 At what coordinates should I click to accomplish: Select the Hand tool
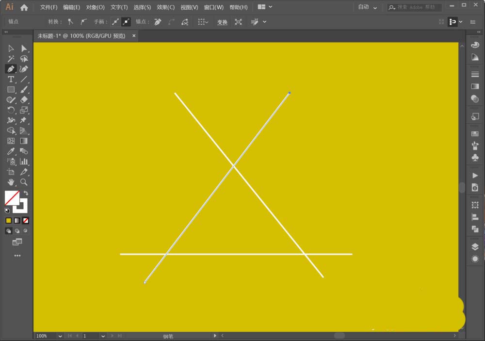pos(11,182)
